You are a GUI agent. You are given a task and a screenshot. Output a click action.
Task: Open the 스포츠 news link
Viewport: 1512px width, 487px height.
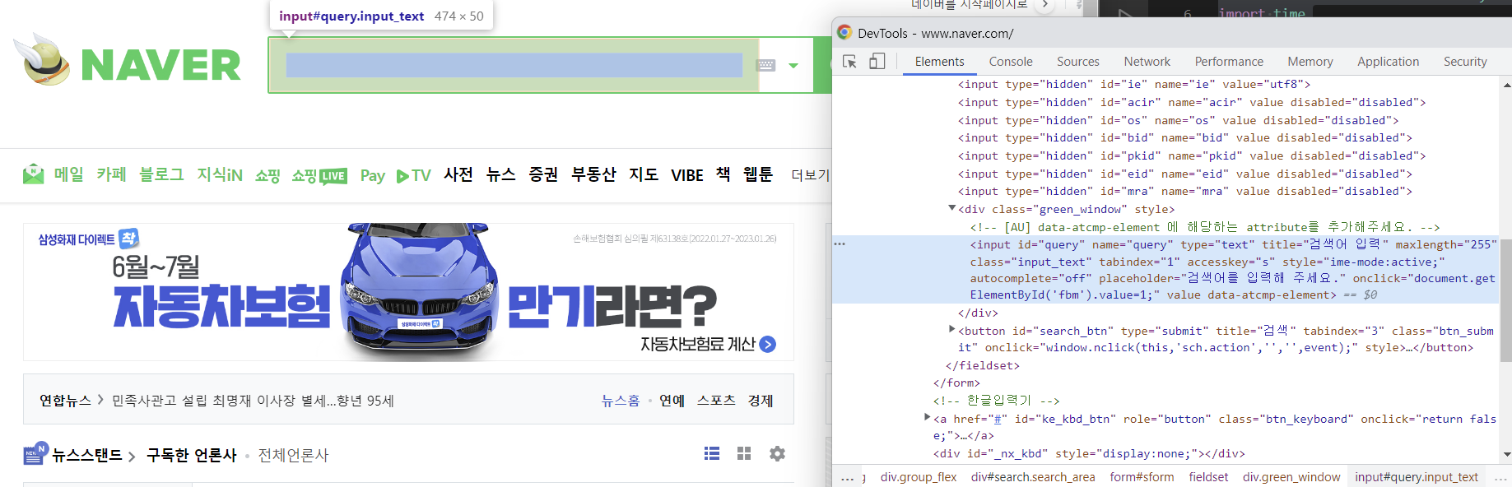click(716, 401)
